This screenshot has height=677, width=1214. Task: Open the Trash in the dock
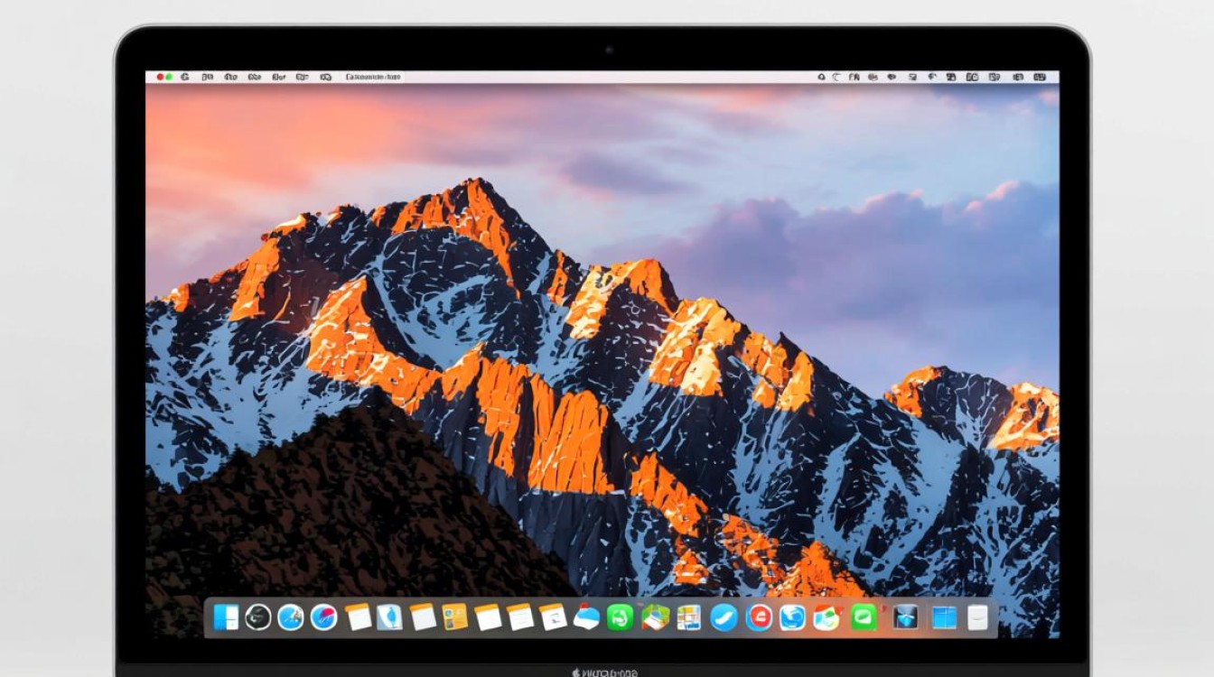[x=977, y=617]
